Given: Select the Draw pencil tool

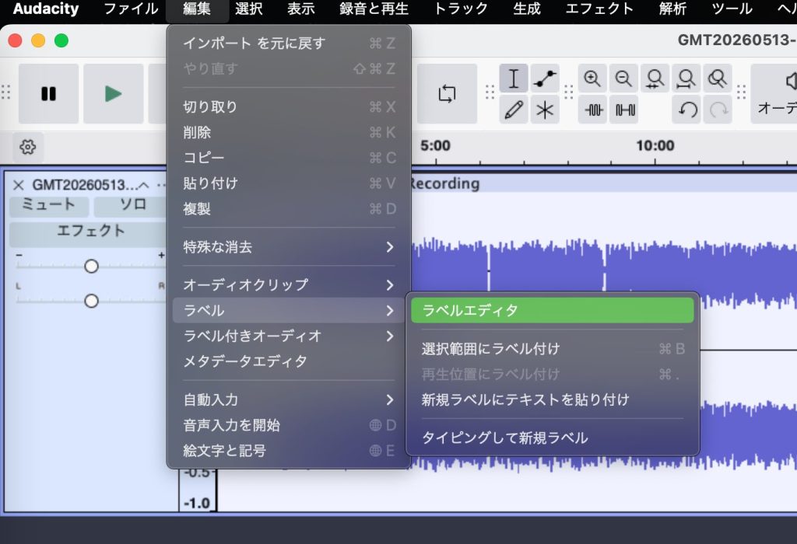Looking at the screenshot, I should 514,110.
